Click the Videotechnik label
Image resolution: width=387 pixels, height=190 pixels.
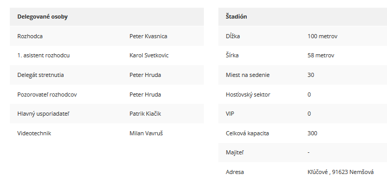tap(34, 133)
